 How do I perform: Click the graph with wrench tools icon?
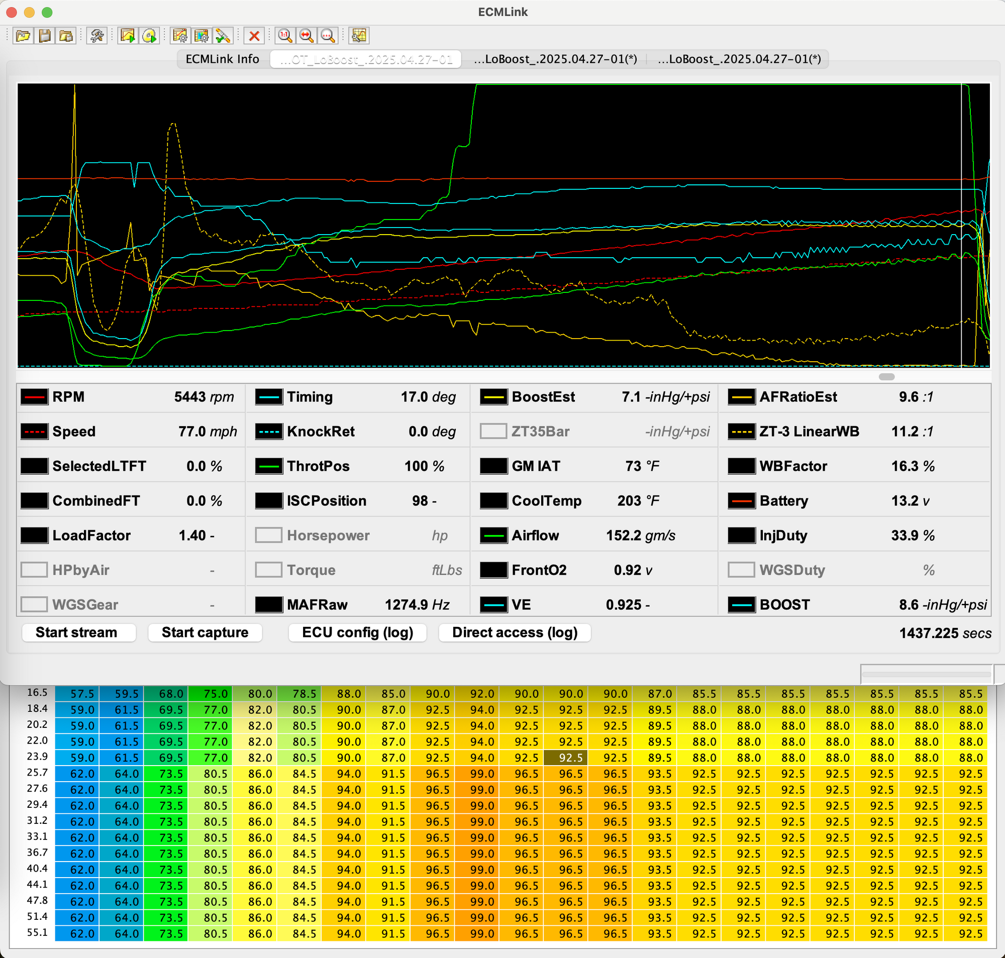coord(359,36)
